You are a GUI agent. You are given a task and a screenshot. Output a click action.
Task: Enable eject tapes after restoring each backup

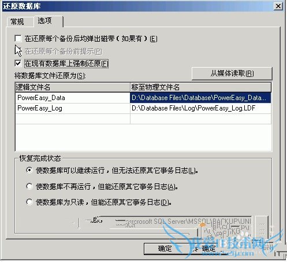pyautogui.click(x=18, y=38)
